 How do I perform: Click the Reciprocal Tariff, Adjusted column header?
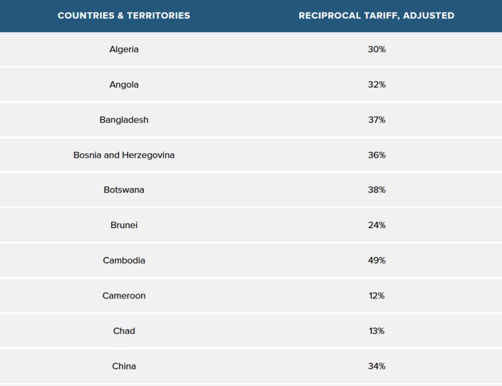pos(376,15)
